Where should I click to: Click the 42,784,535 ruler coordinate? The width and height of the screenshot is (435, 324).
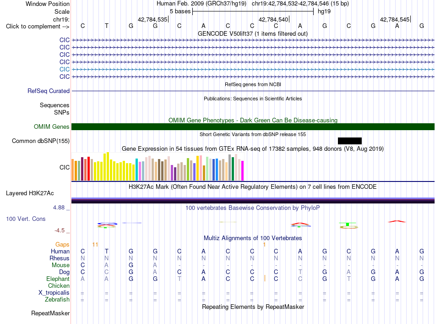click(x=152, y=19)
